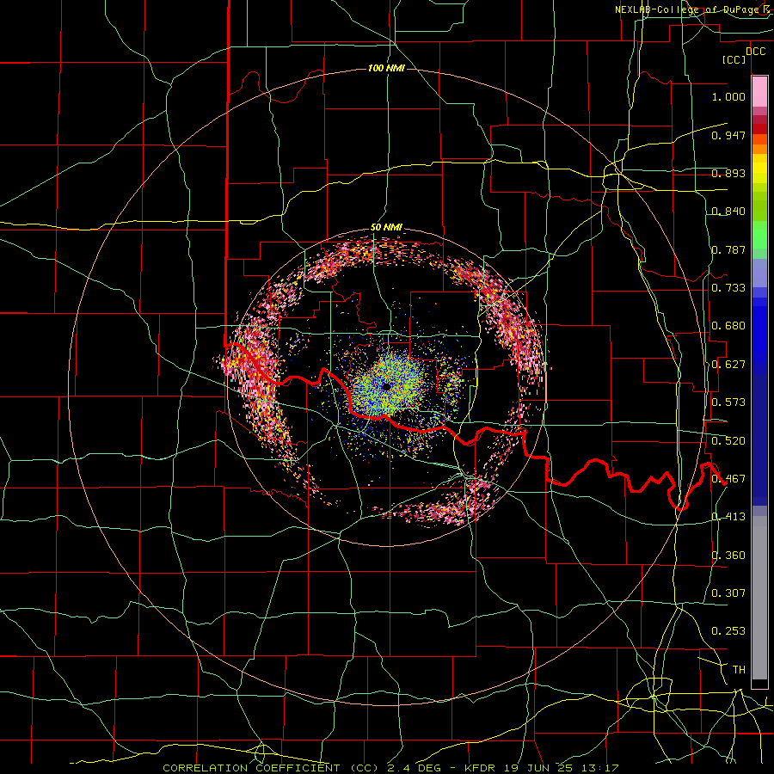This screenshot has height=774, width=774.
Task: Pick the bright green swatch on the color scale
Action: [x=759, y=235]
